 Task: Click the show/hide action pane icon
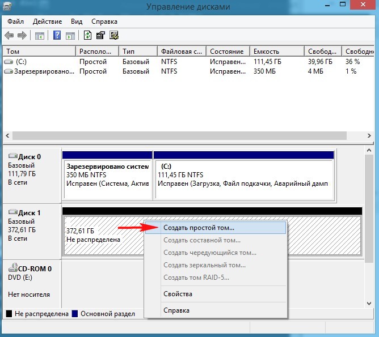pos(69,35)
